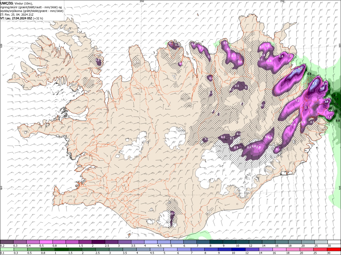Click the dark green 1 swatch in the lower rain scale
Image resolution: width=341 pixels, height=255 pixels.
click(62, 249)
